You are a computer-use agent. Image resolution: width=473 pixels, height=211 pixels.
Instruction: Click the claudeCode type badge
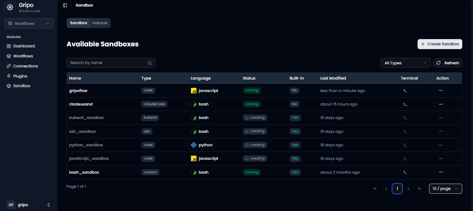coord(154,104)
